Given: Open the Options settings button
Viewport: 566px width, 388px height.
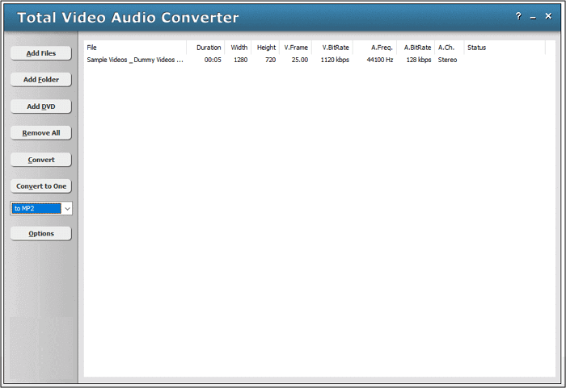Looking at the screenshot, I should point(41,234).
